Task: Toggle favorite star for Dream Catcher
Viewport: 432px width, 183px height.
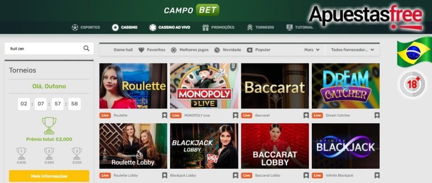Action: point(377,115)
